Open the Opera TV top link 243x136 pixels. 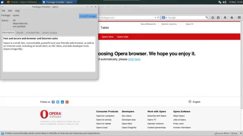tap(189, 24)
